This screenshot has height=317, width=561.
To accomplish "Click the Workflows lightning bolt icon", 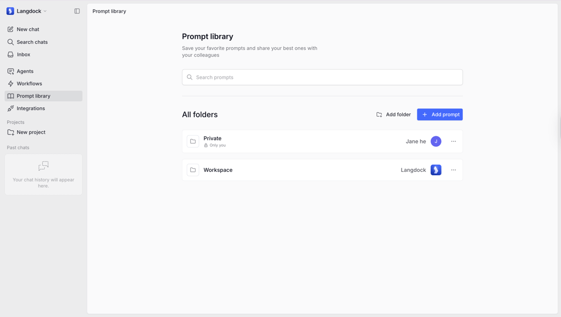I will 10,84.
